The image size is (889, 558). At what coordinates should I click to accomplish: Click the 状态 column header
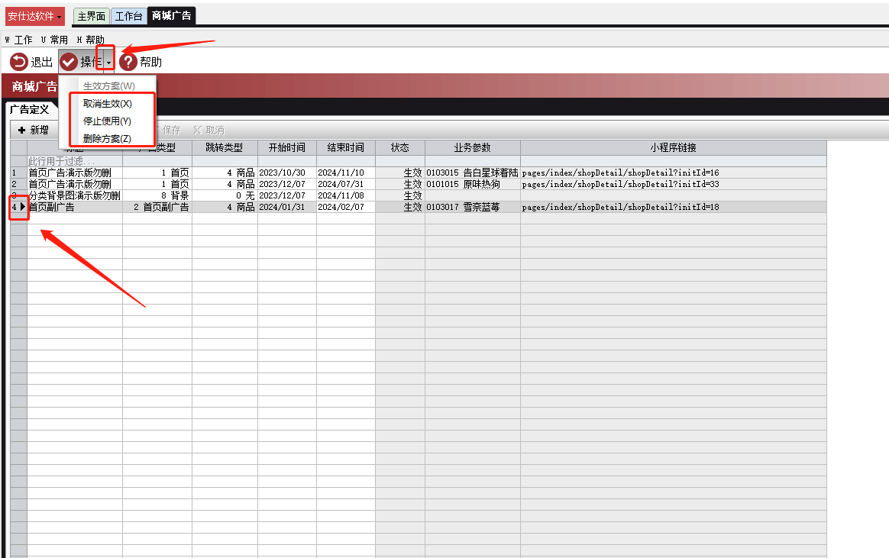click(x=399, y=147)
